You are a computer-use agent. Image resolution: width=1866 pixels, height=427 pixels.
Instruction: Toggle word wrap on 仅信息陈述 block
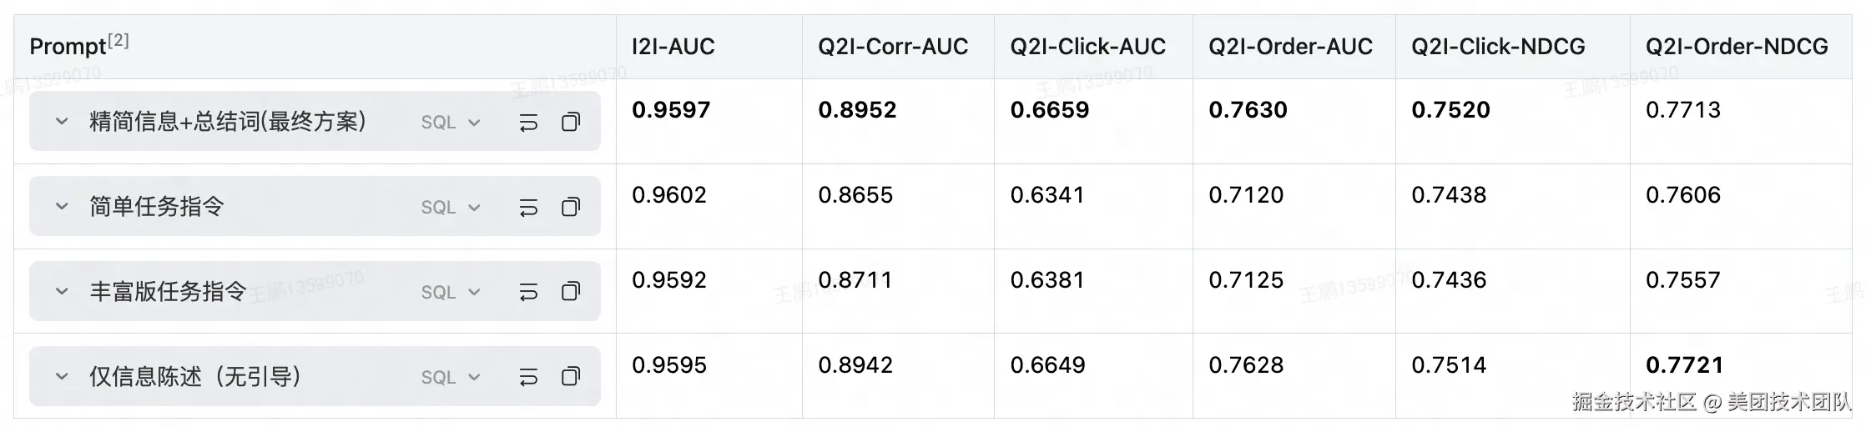click(528, 377)
